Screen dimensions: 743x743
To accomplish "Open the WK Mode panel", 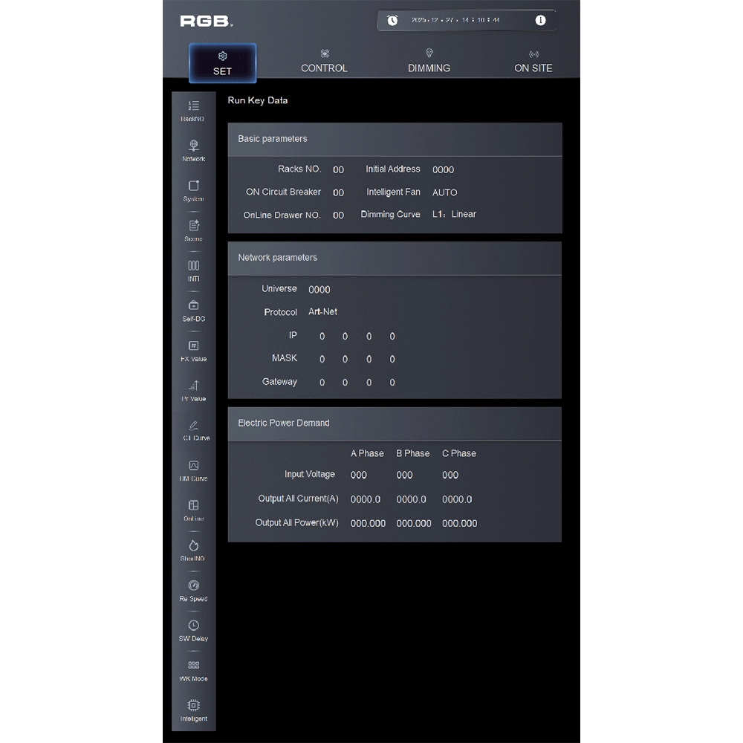I will click(193, 670).
